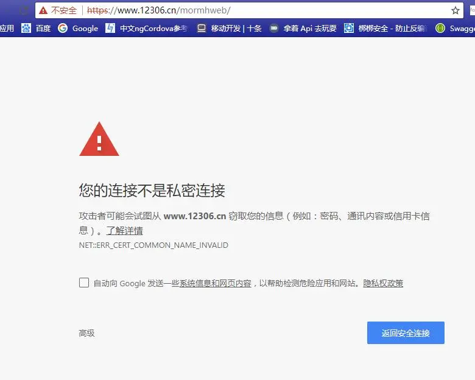Open the Google bookmark
The height and width of the screenshot is (380, 475).
tap(78, 29)
